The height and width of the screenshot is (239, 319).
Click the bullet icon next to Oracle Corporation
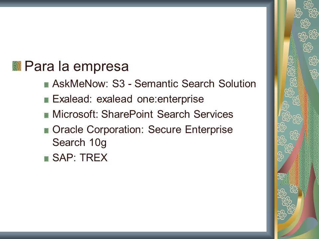click(47, 130)
